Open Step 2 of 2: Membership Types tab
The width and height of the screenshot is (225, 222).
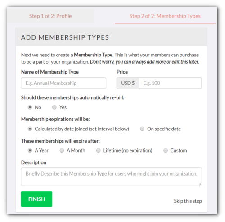165,16
